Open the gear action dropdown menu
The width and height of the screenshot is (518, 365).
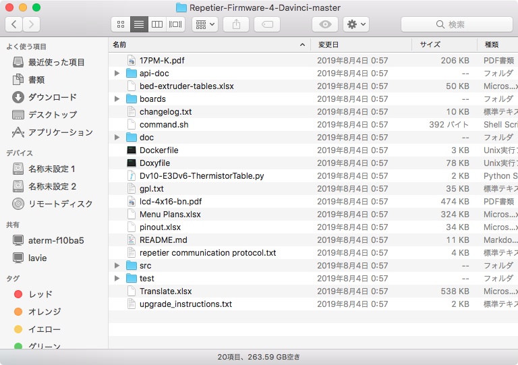(355, 24)
